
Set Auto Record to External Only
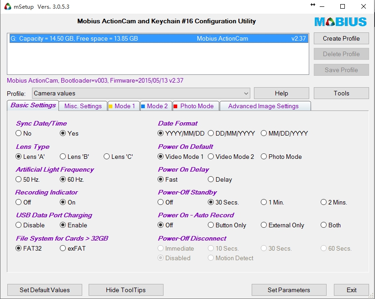pyautogui.click(x=282, y=225)
